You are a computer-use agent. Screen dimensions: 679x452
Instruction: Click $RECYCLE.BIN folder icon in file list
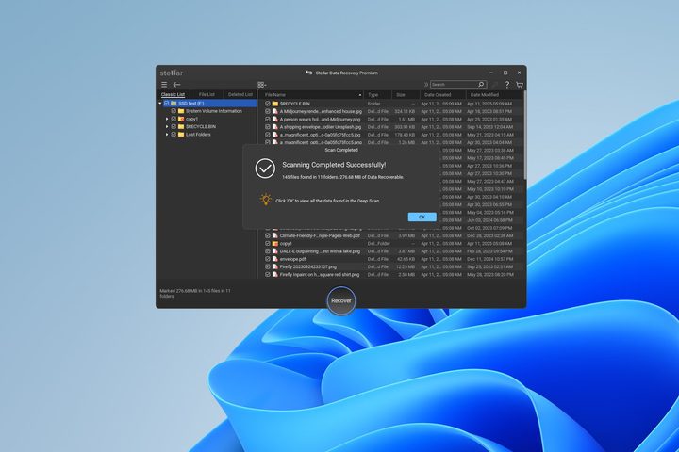275,104
